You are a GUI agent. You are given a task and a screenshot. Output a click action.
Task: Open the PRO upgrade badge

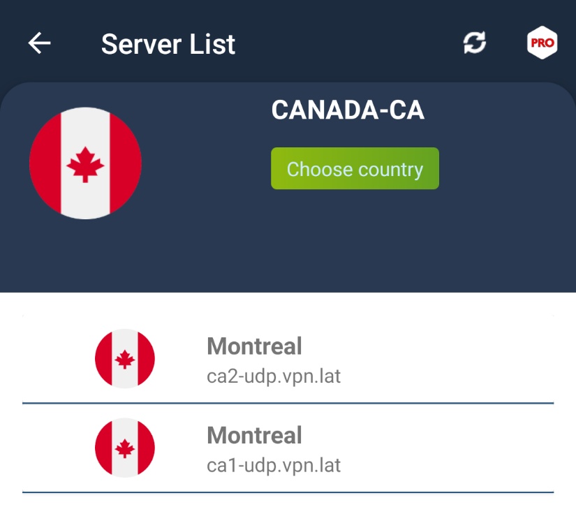542,43
